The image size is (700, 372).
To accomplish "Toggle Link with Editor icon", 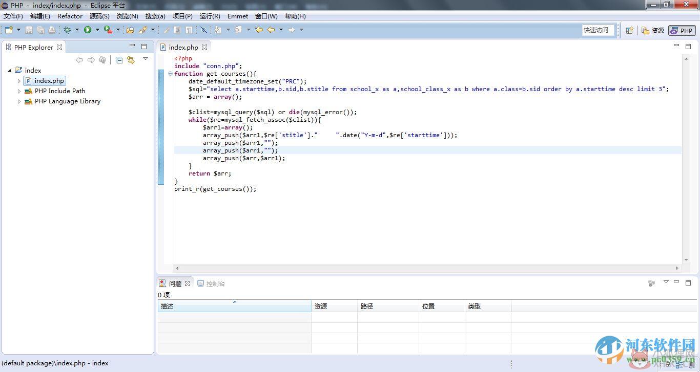I will tap(131, 60).
